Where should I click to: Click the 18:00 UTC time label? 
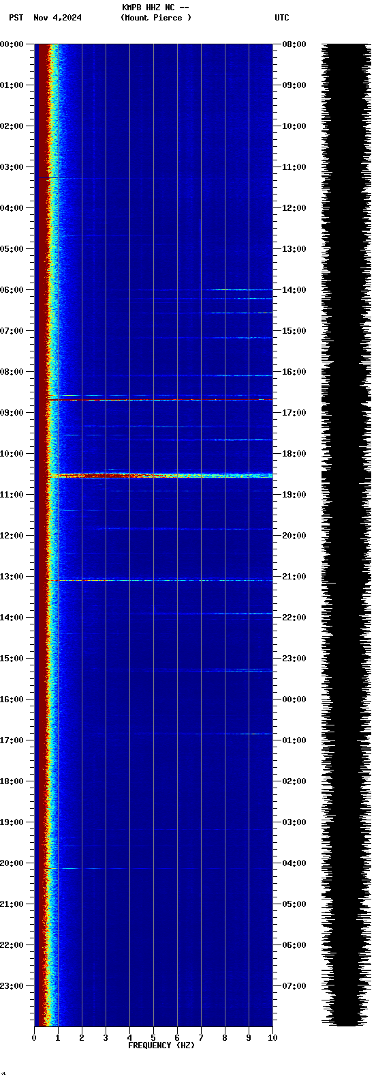(294, 454)
